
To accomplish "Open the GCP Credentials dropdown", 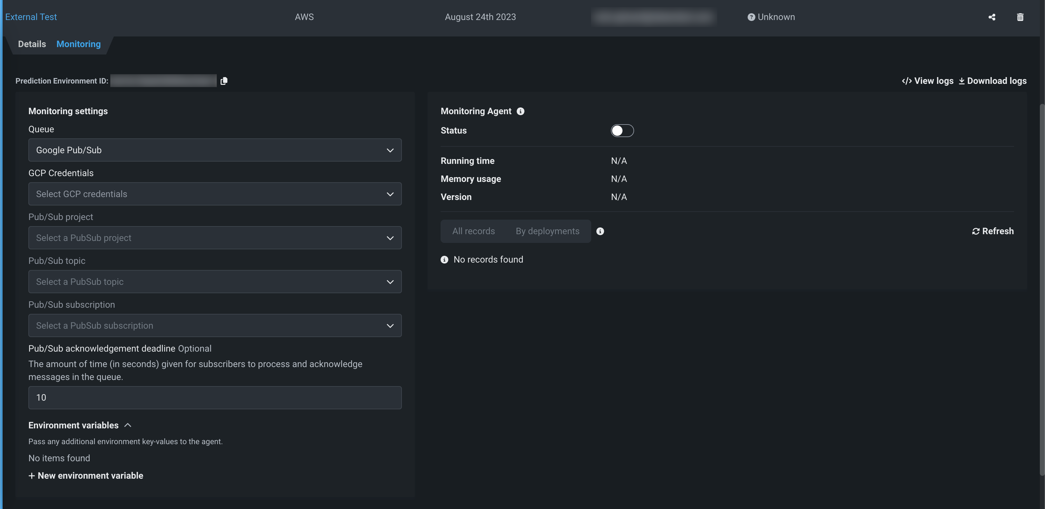I will coord(215,194).
